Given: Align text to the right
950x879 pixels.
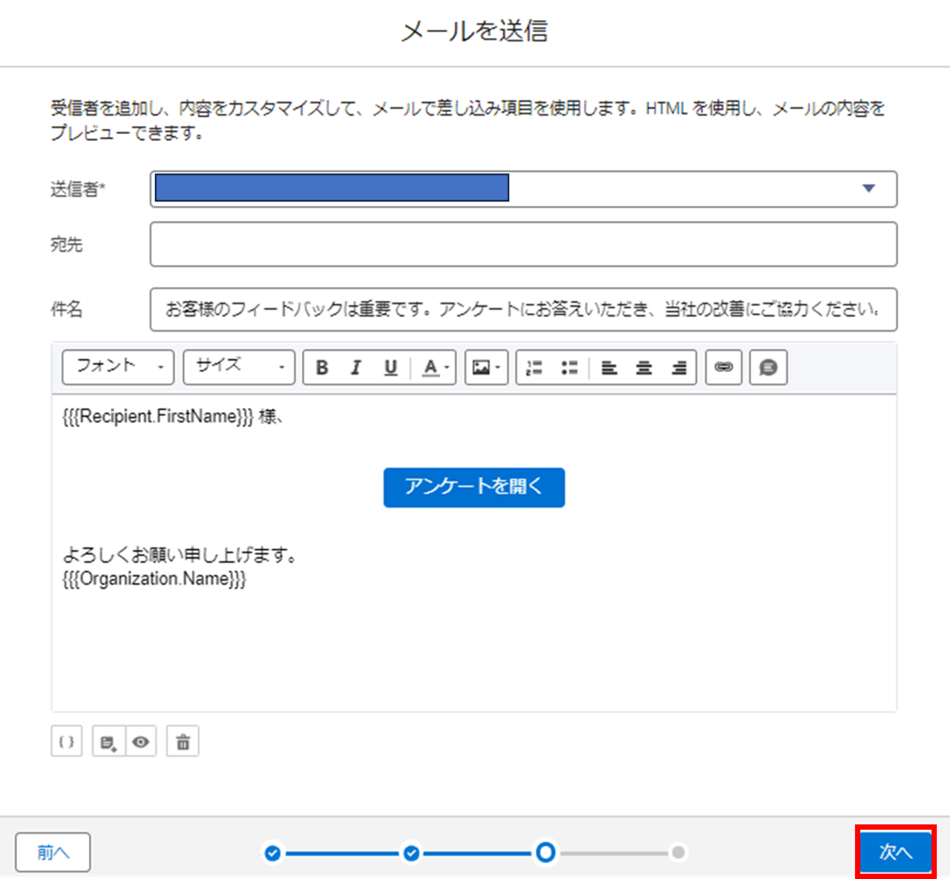Looking at the screenshot, I should [x=678, y=368].
